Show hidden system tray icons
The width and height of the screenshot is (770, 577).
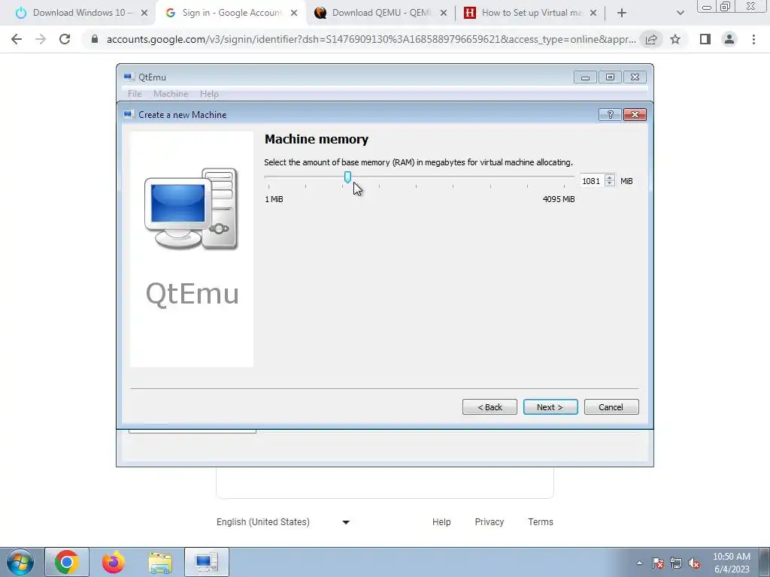click(x=639, y=563)
